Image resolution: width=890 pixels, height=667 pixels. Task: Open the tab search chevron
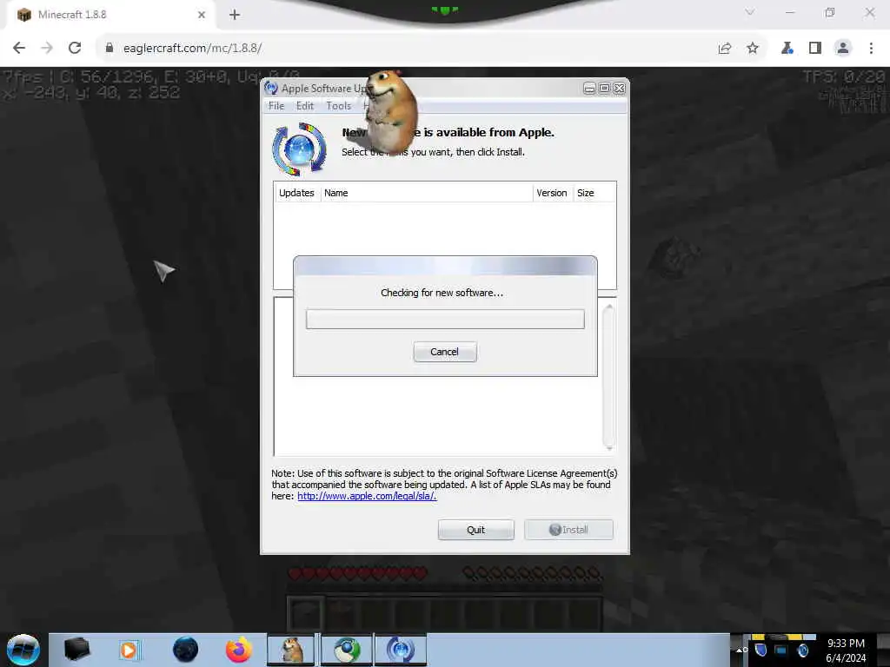pos(750,12)
